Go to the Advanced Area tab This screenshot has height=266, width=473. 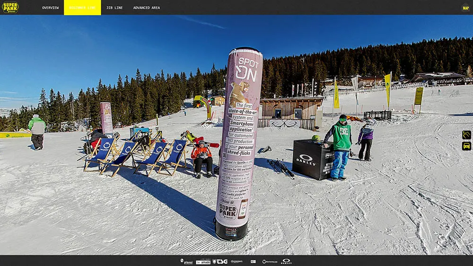coord(147,8)
